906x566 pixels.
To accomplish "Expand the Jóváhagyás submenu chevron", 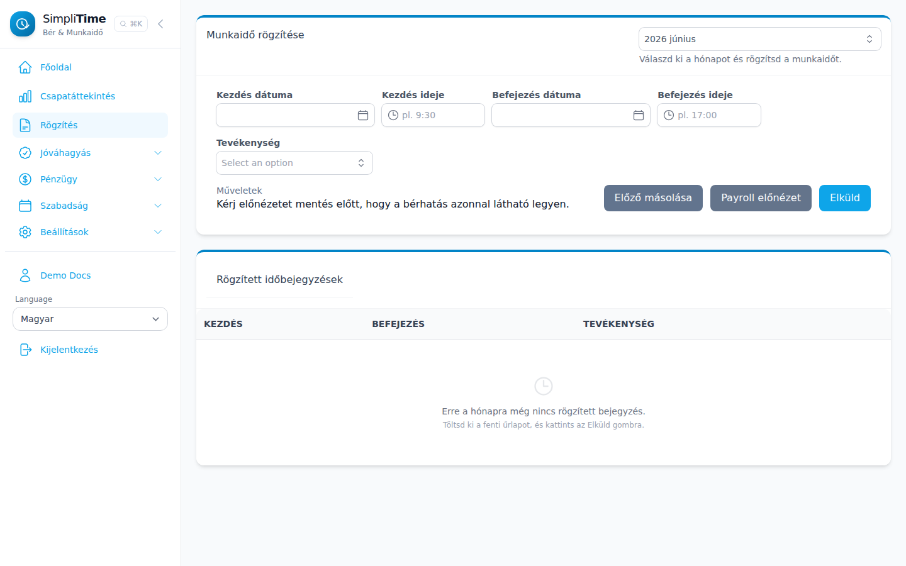I will [158, 153].
